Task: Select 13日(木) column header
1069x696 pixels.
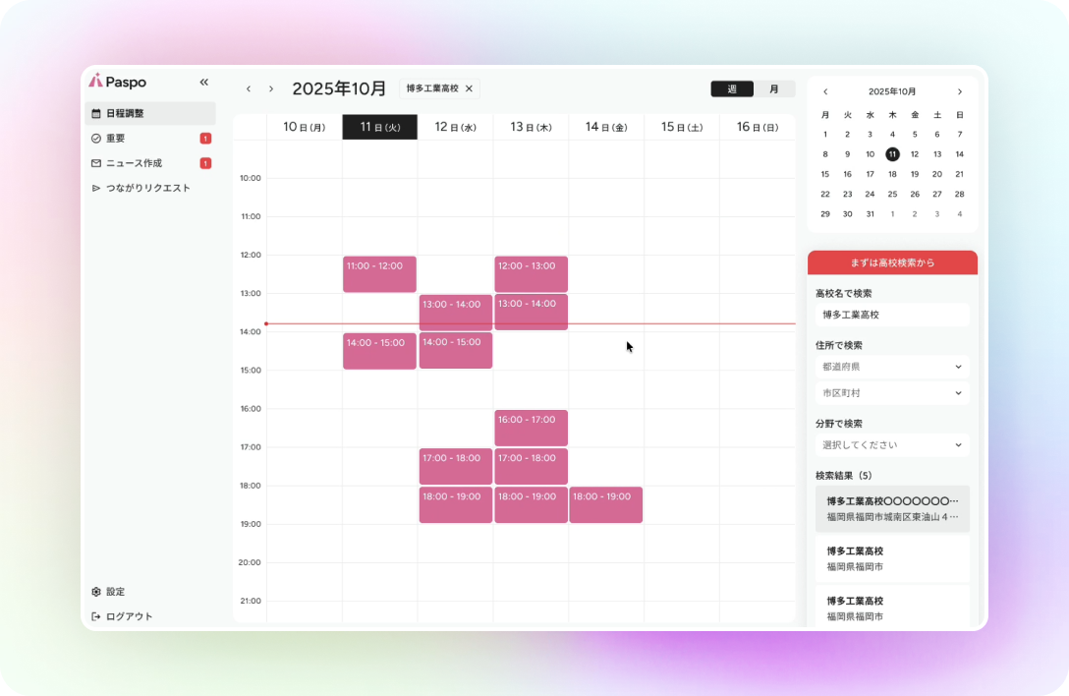Action: pos(532,127)
